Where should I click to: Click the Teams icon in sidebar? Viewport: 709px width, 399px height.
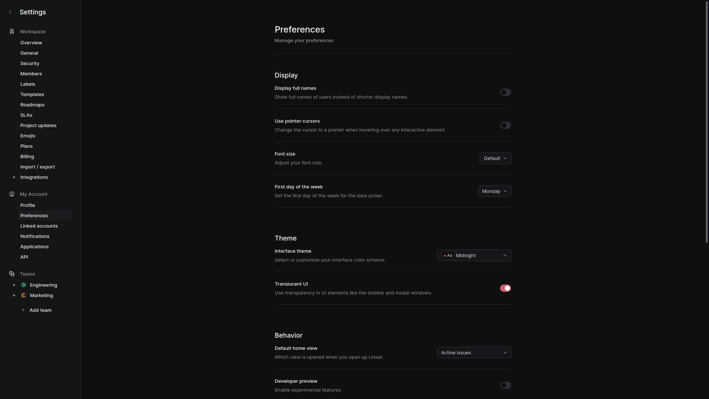[x=12, y=274]
